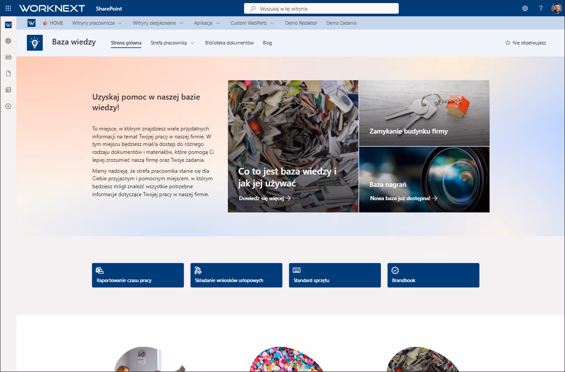Viewport: 565px width, 372px height.
Task: Expand the Witryny pracownicze chevron
Action: click(120, 23)
